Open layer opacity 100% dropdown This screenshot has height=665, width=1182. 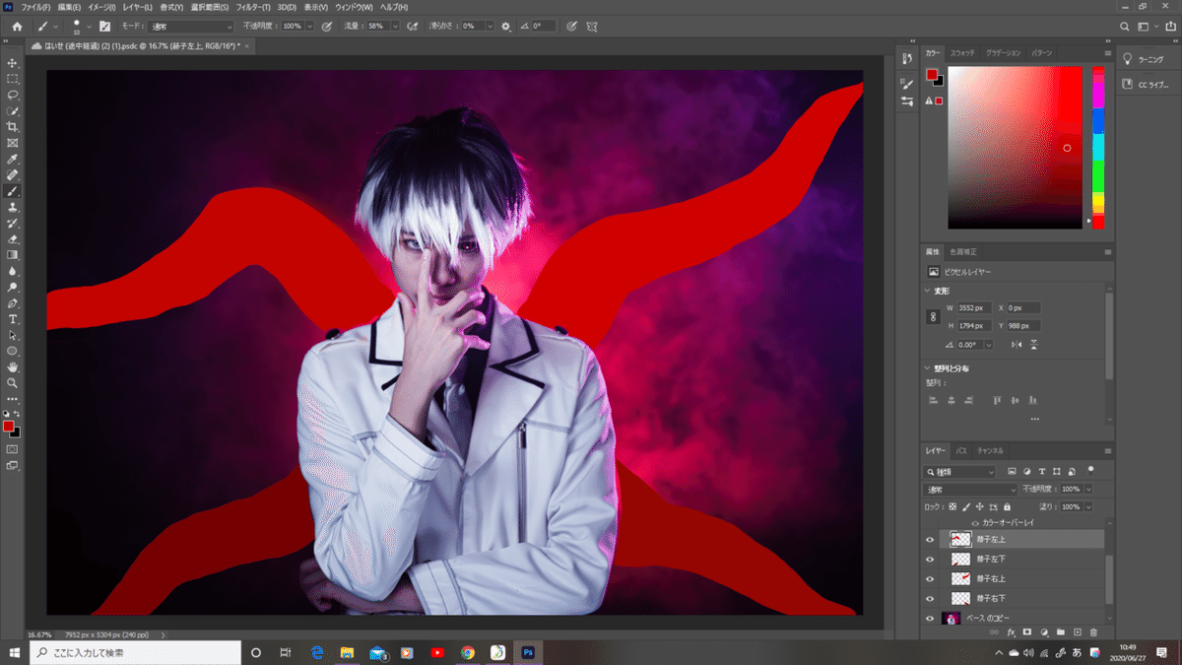tap(1086, 490)
